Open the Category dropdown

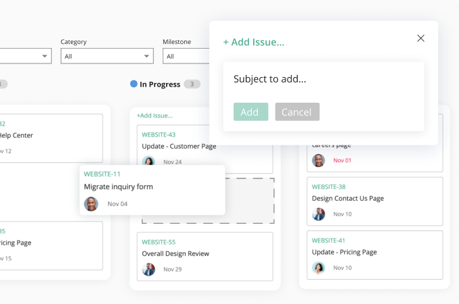click(107, 56)
